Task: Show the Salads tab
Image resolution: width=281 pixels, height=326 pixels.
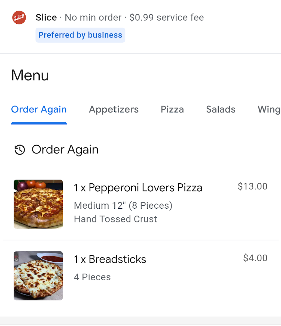Action: 221,109
